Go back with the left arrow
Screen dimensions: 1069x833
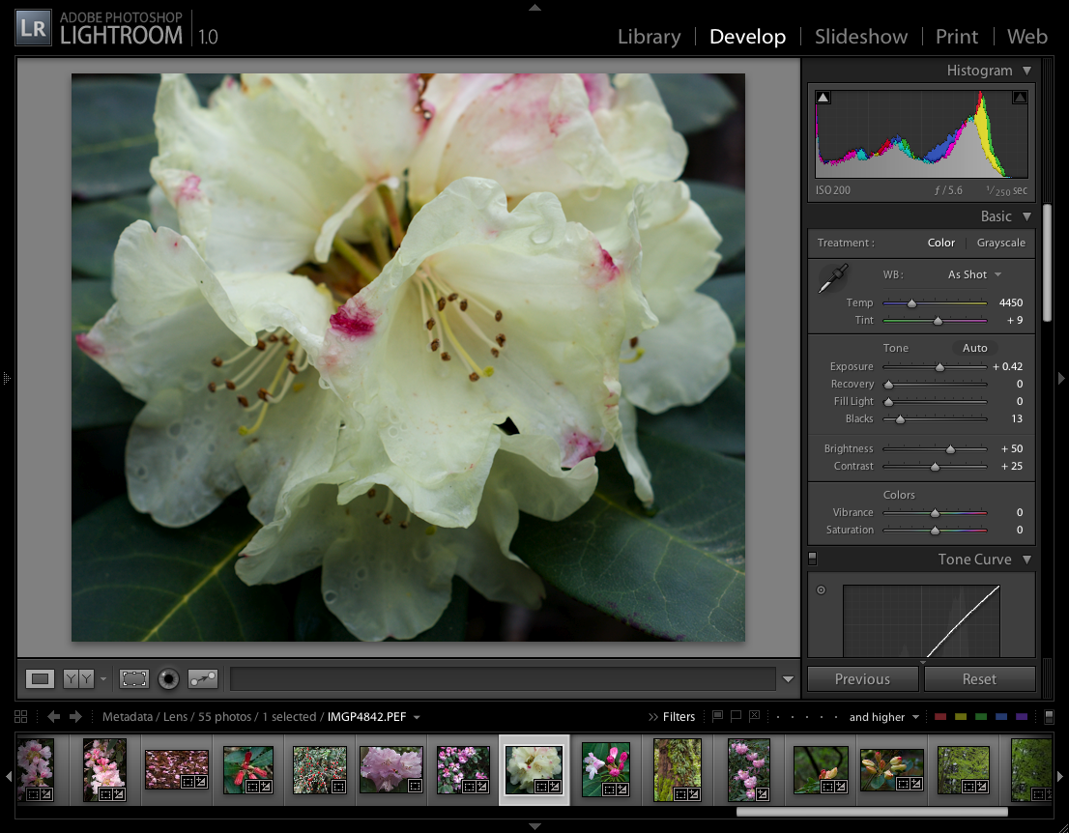pyautogui.click(x=53, y=716)
